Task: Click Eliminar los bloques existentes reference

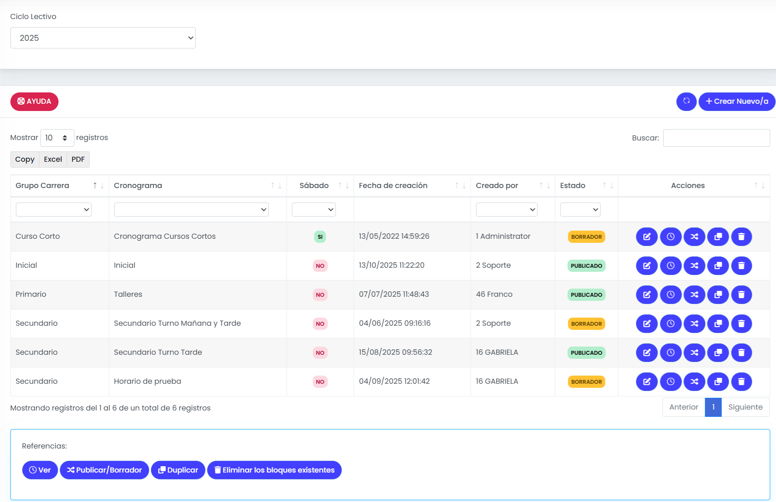Action: (274, 470)
